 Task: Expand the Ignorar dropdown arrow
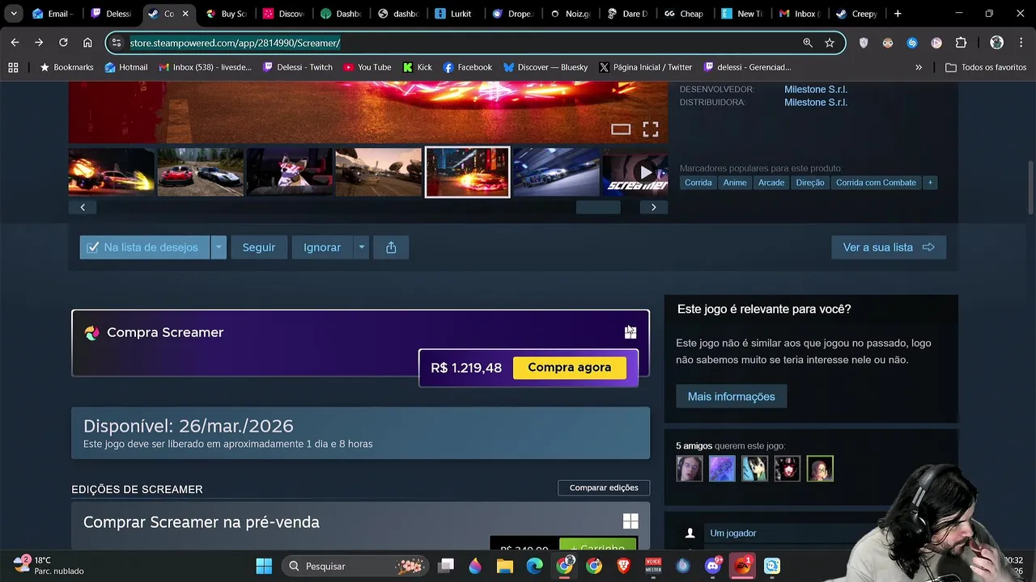[x=361, y=247]
